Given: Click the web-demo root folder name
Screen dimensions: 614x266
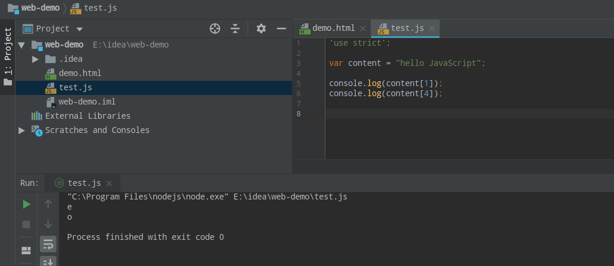Looking at the screenshot, I should (64, 45).
